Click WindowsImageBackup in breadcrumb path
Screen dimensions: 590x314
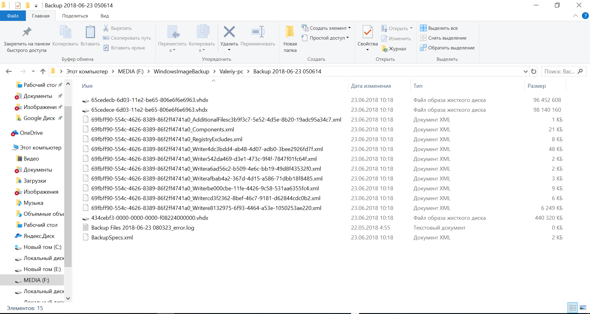[x=181, y=72]
